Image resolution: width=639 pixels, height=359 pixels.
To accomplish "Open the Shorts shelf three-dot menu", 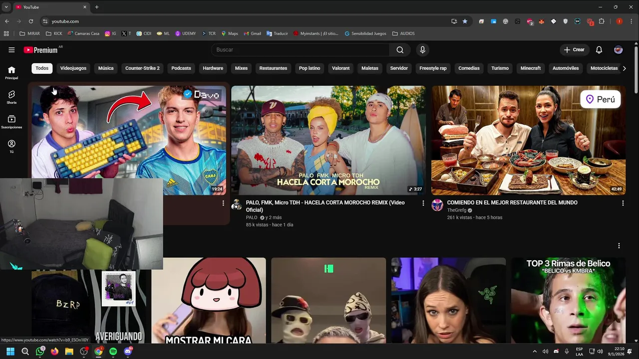I will (x=619, y=246).
